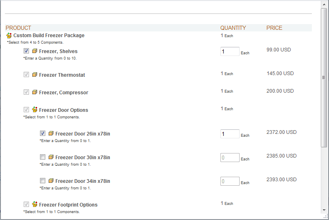This screenshot has height=220, width=329.
Task: Click the 2385.00 USD price
Action: click(x=282, y=156)
